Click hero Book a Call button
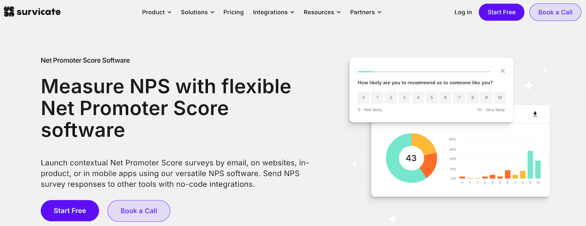The height and width of the screenshot is (226, 586). coord(138,211)
